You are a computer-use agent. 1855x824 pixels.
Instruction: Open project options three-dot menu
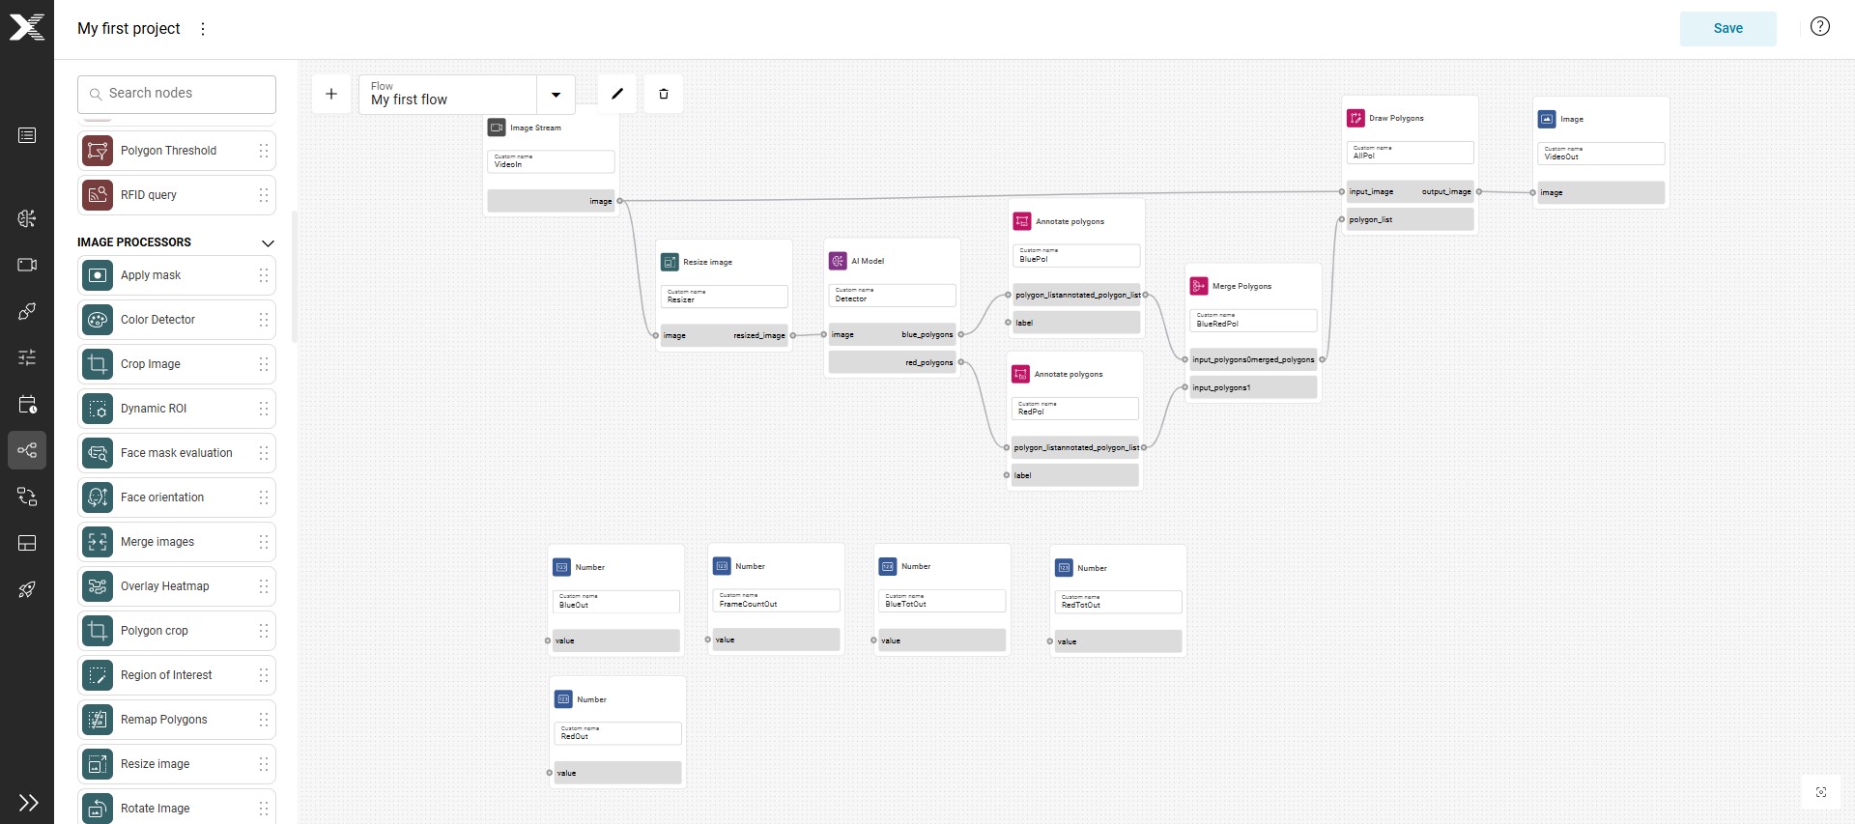tap(203, 29)
